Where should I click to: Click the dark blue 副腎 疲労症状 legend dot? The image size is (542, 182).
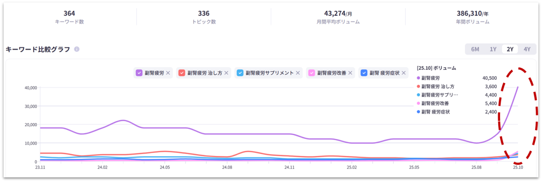coord(418,112)
